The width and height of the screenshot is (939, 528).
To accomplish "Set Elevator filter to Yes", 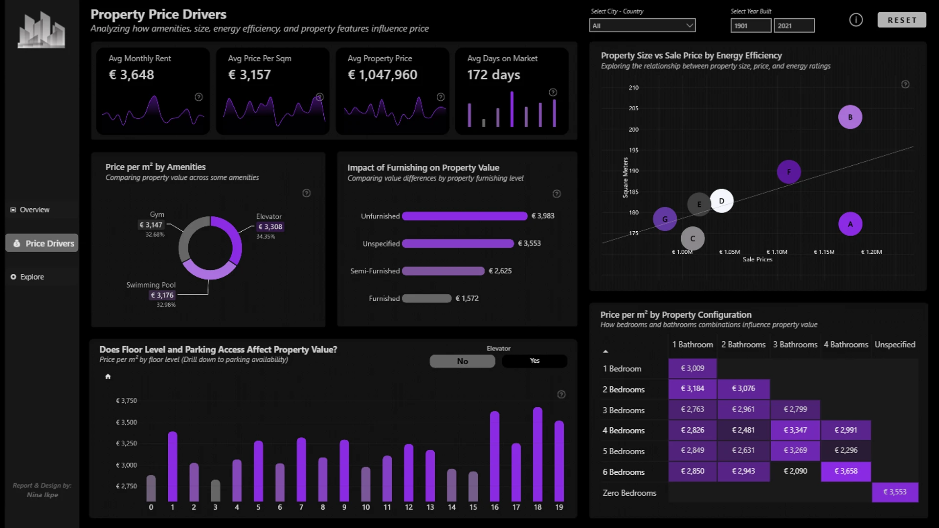I will pos(535,361).
